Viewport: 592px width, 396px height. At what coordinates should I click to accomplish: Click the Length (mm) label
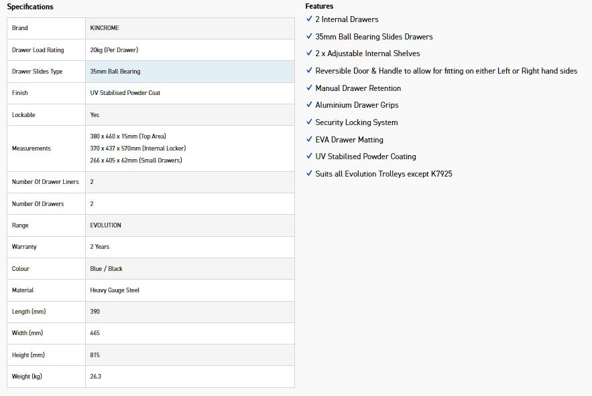click(29, 312)
